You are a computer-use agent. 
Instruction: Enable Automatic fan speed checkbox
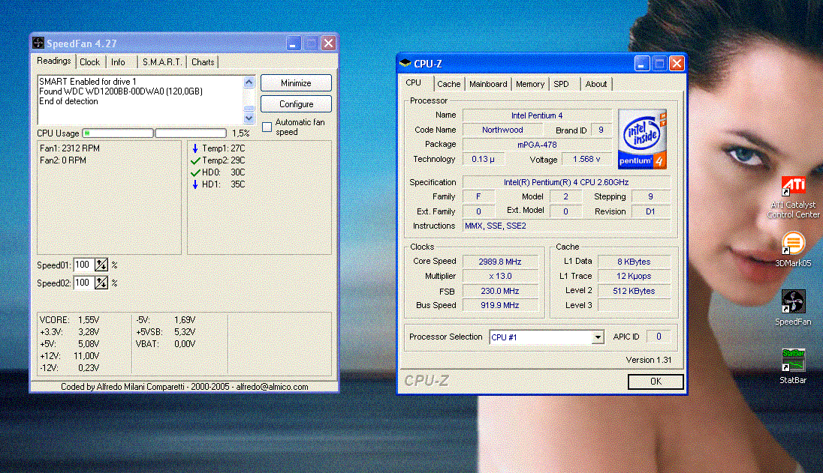(x=267, y=127)
